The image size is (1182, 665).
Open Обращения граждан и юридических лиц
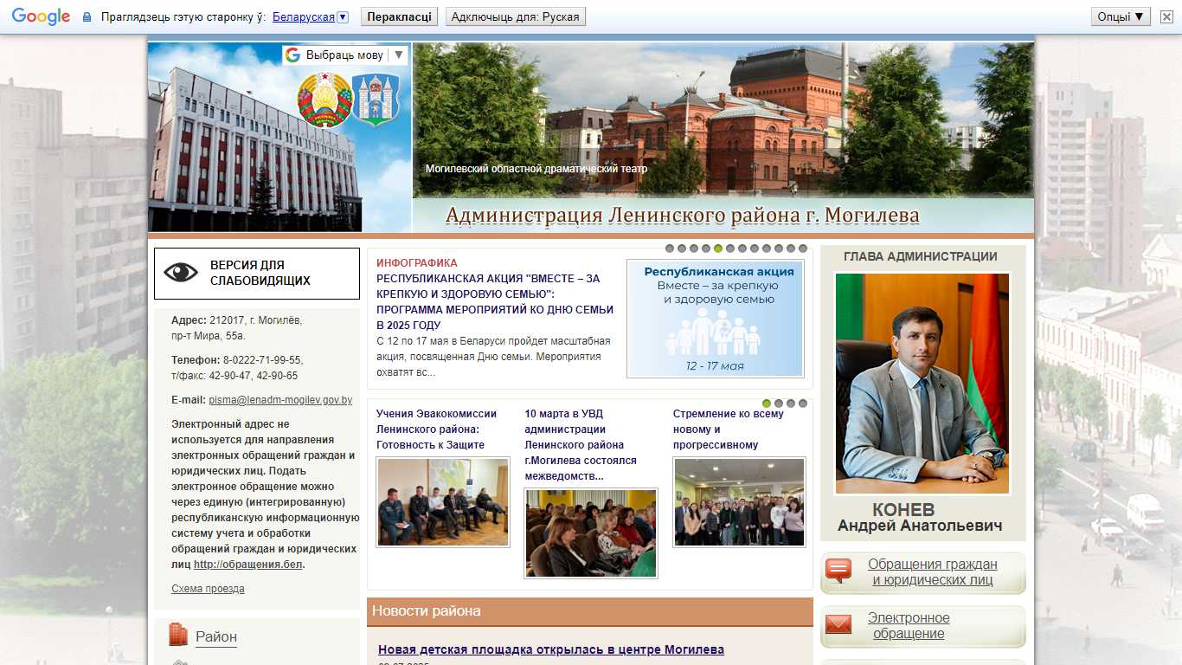pyautogui.click(x=922, y=572)
